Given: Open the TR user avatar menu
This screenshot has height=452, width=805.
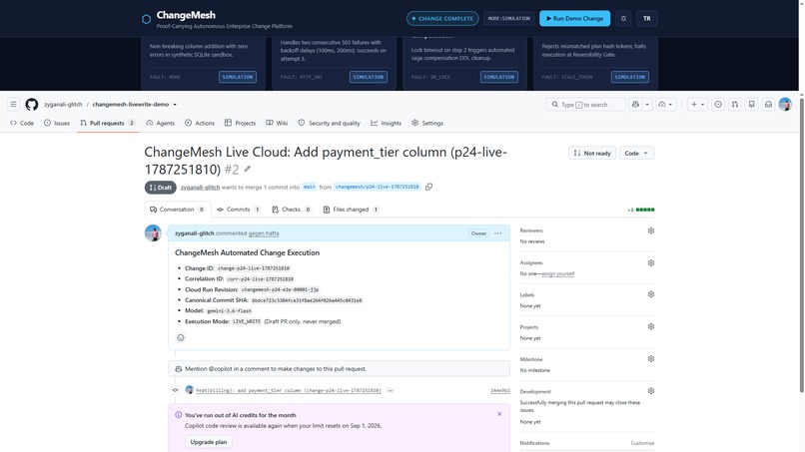Looking at the screenshot, I should click(647, 19).
